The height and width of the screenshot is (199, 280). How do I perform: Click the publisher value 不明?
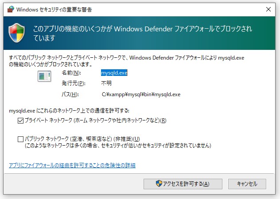click(106, 83)
